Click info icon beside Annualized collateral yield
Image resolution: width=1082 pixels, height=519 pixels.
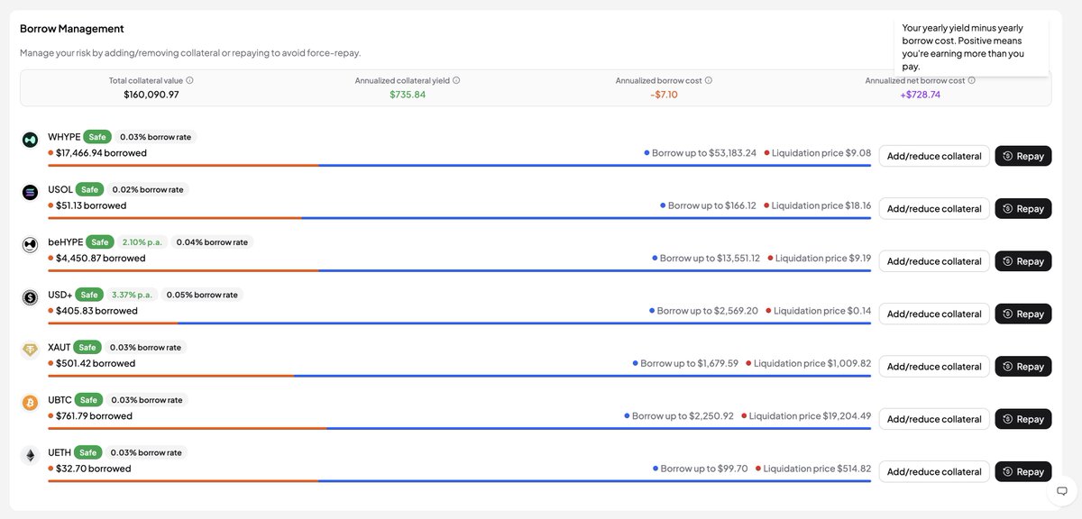[456, 80]
